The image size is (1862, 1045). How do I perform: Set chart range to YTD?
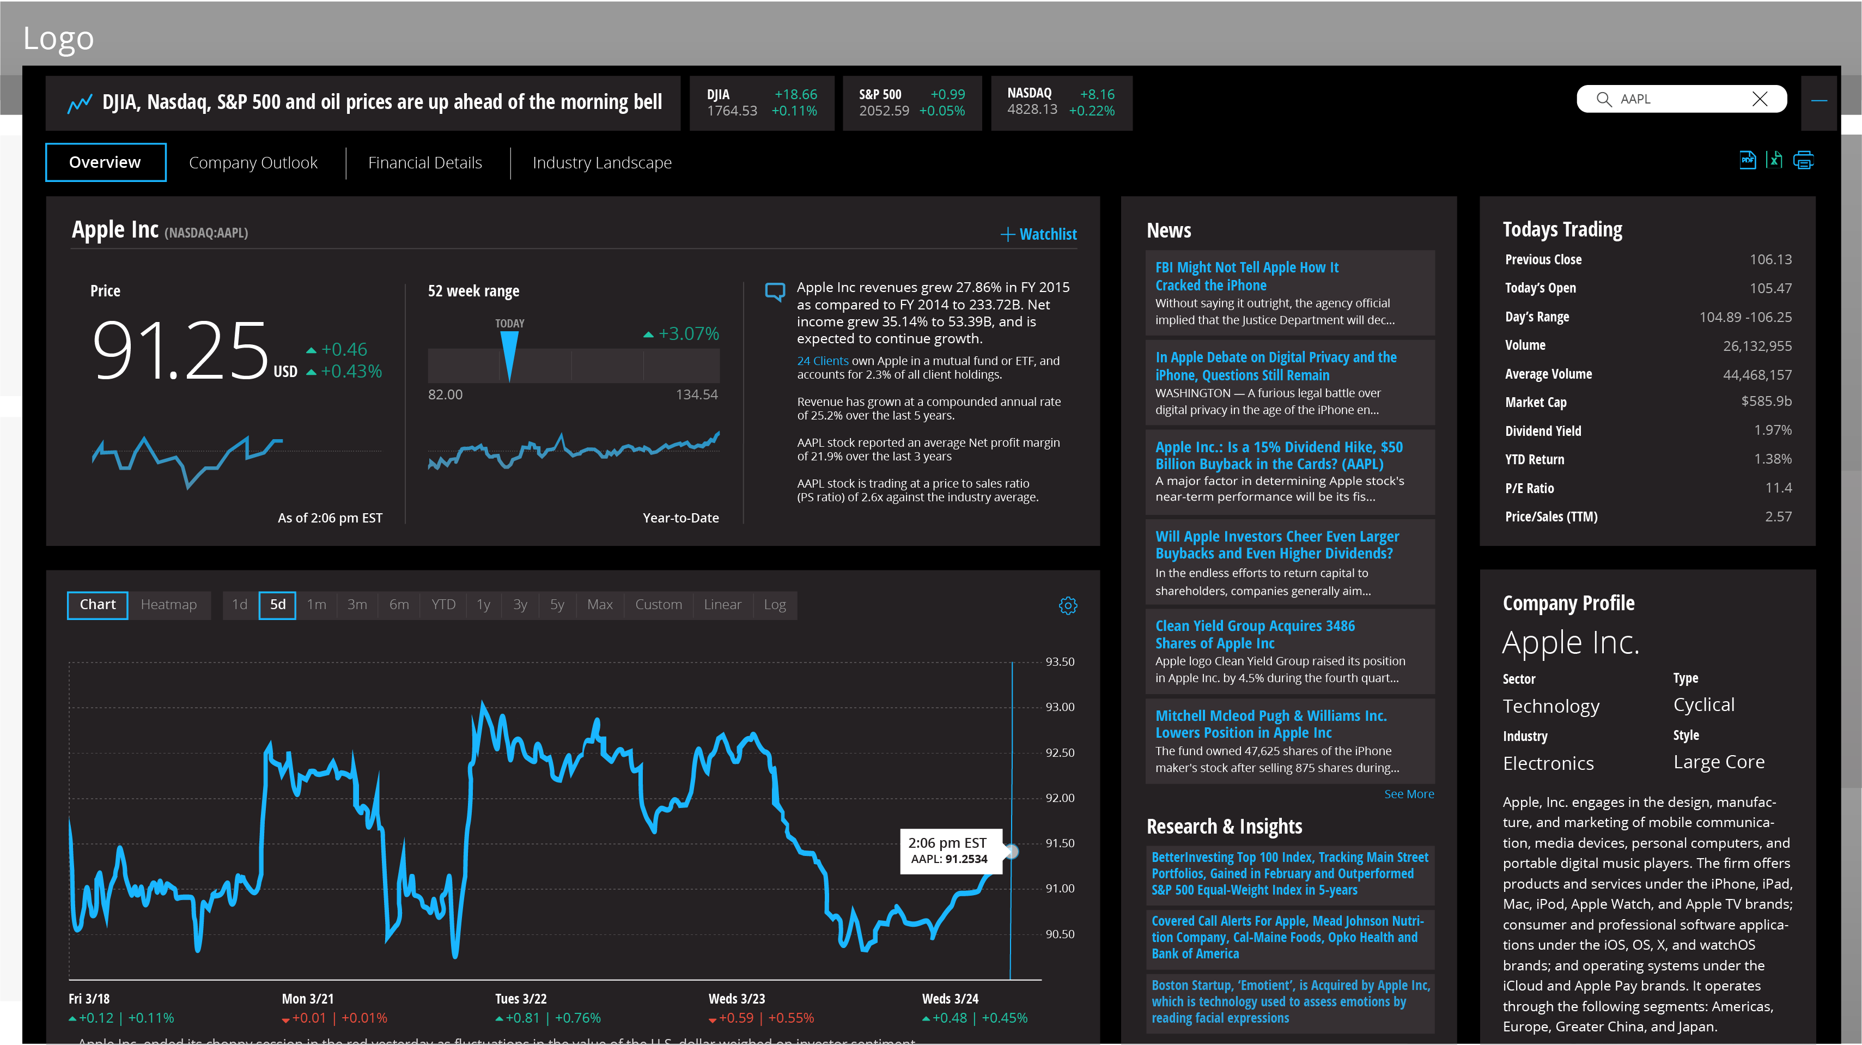443,605
